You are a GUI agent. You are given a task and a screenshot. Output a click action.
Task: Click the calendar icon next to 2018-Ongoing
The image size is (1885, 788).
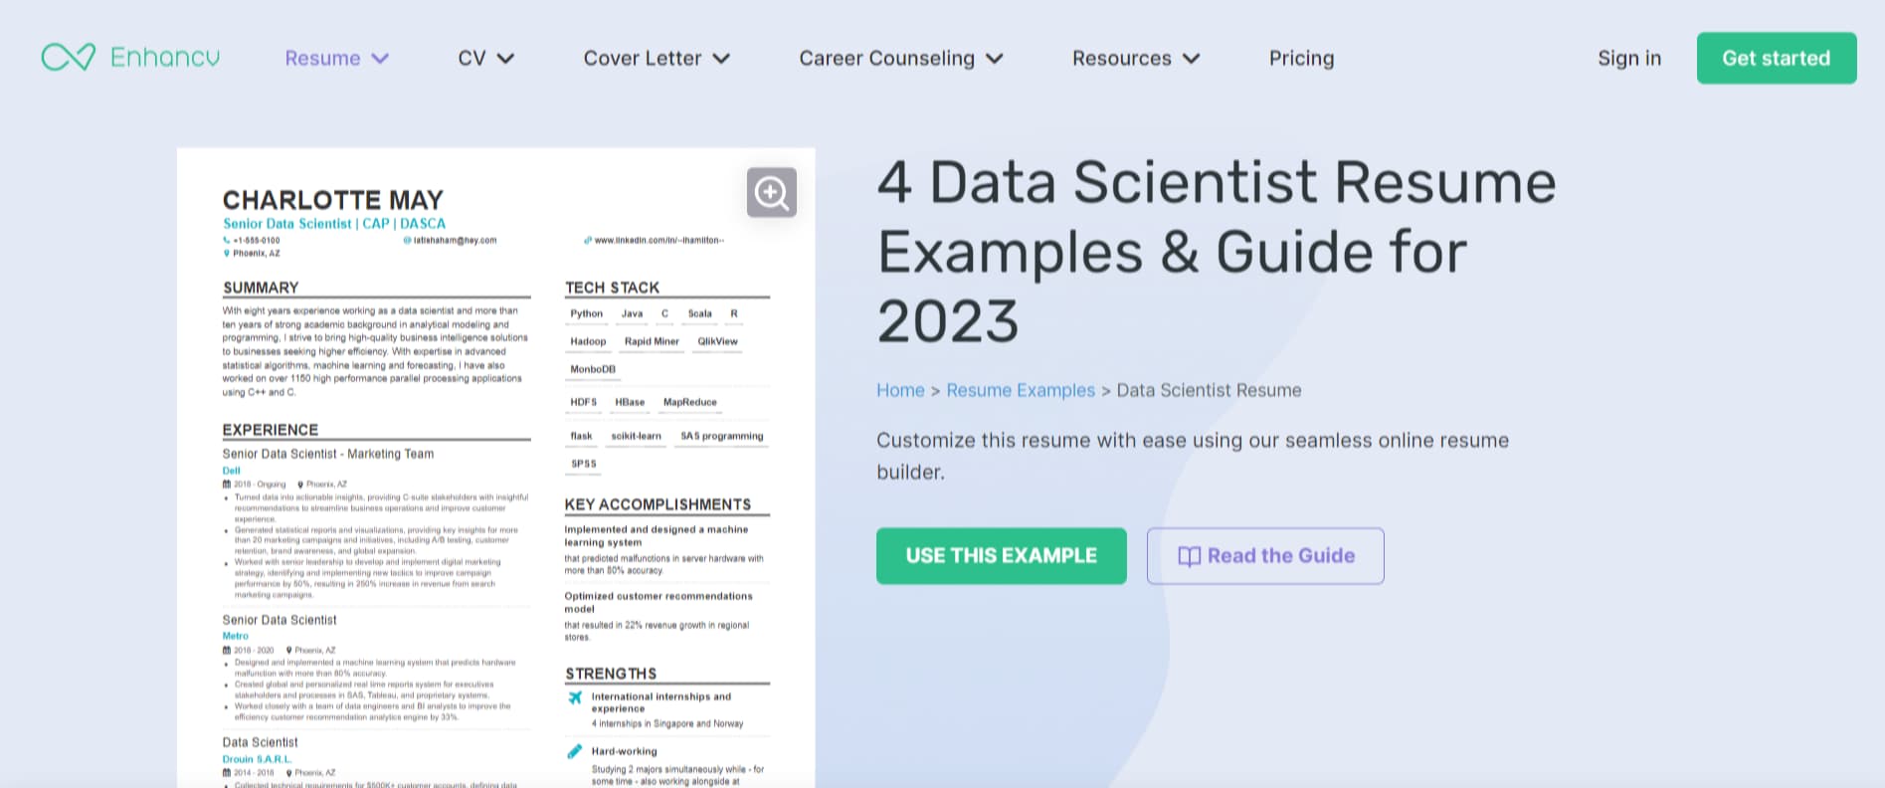click(x=227, y=484)
